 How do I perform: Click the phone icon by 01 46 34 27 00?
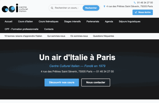[x=135, y=3]
